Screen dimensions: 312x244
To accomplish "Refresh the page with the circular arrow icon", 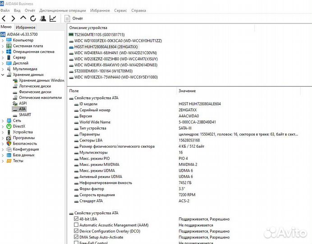I will point(33,19).
